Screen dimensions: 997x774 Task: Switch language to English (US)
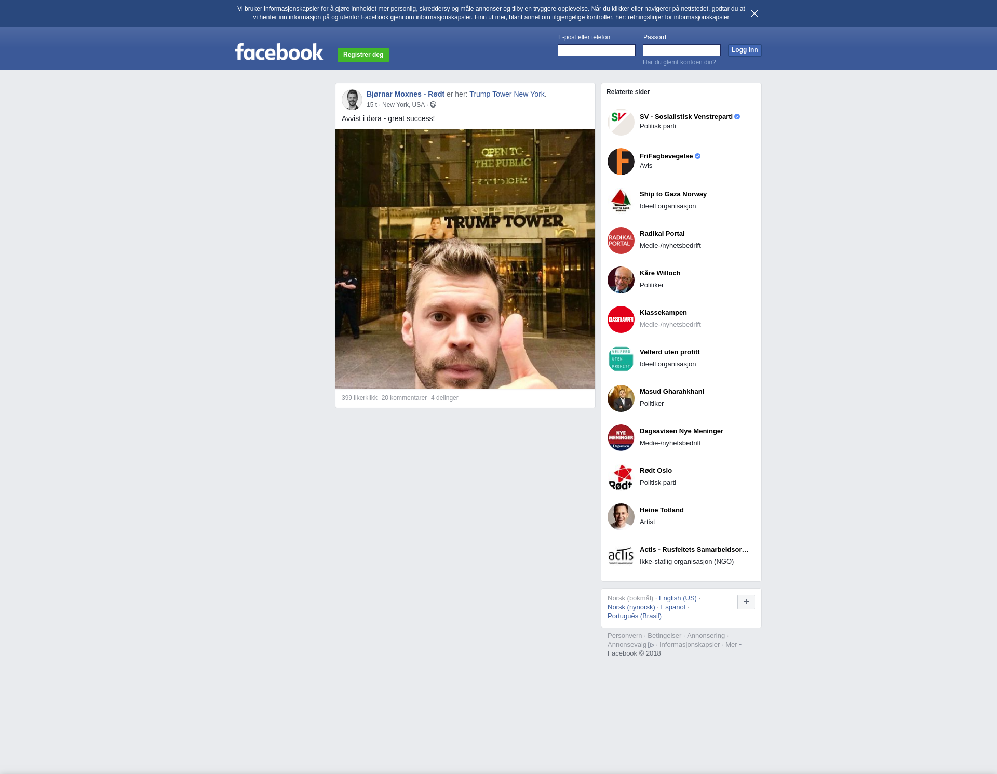[678, 598]
